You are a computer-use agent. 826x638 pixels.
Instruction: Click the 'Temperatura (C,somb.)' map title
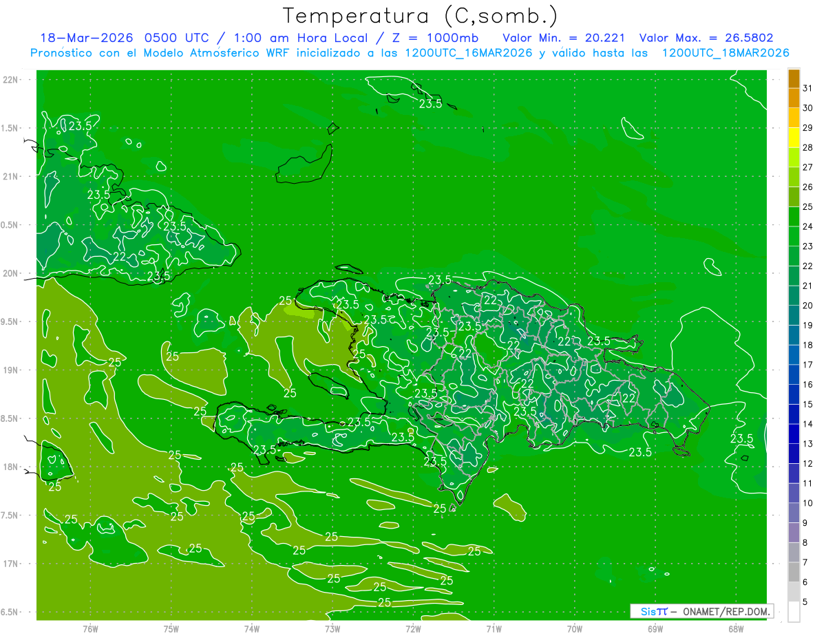click(x=420, y=15)
